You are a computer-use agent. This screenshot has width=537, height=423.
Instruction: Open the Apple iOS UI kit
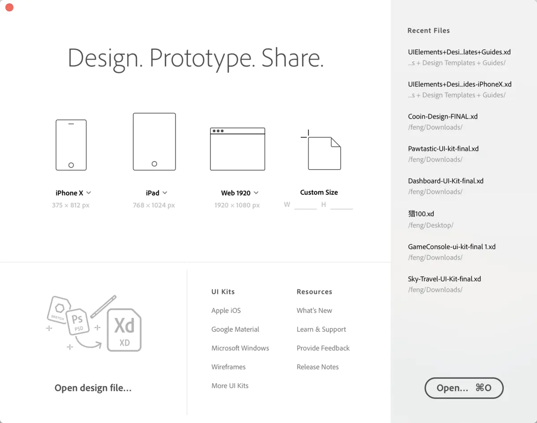[x=226, y=311]
